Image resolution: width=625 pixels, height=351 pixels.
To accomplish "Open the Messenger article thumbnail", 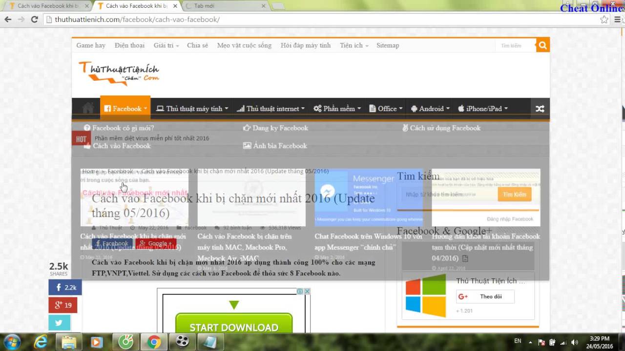I will click(369, 197).
